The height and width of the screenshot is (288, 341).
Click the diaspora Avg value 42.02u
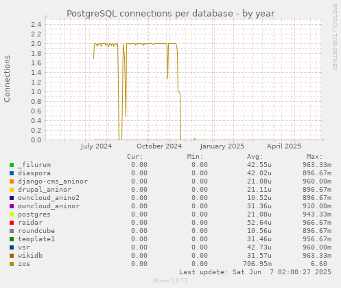[x=259, y=173]
